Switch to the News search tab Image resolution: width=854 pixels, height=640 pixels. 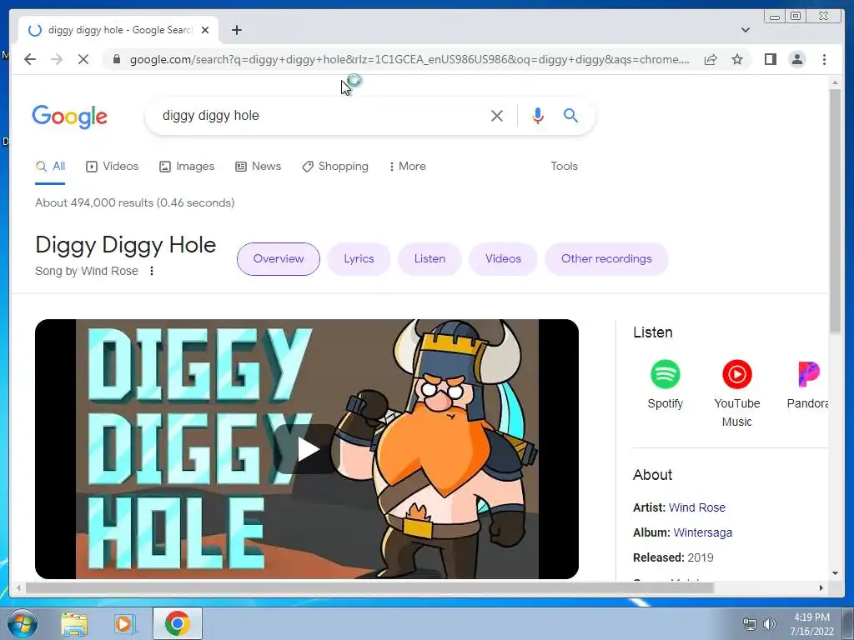point(259,167)
